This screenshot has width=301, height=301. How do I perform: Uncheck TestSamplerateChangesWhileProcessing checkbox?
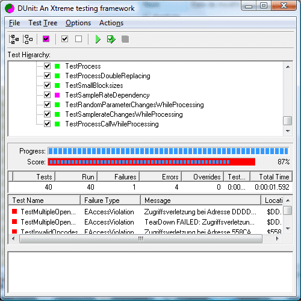(47, 114)
